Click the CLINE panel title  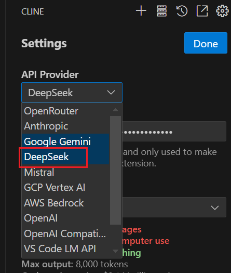(x=33, y=11)
